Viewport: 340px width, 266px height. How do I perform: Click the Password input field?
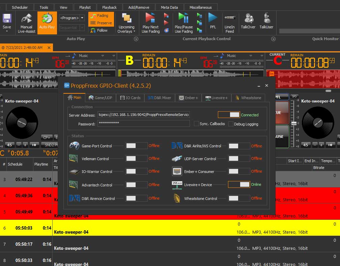(x=144, y=124)
